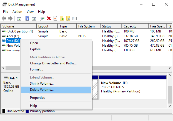This screenshot has width=173, height=121.
Task: Open Properties from the context menu
Action: (37, 98)
